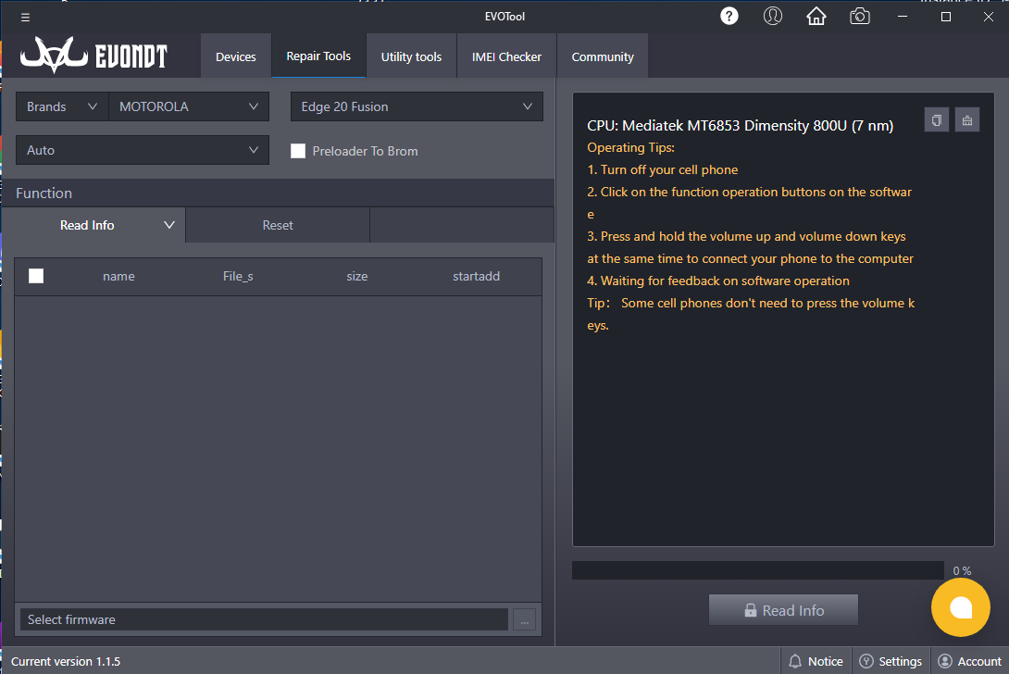This screenshot has height=674, width=1009.
Task: Select the Reset function tab
Action: pyautogui.click(x=278, y=225)
